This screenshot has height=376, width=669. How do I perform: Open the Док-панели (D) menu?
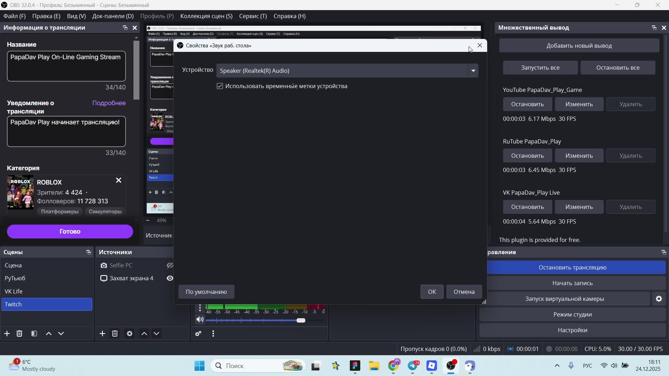[x=113, y=16]
